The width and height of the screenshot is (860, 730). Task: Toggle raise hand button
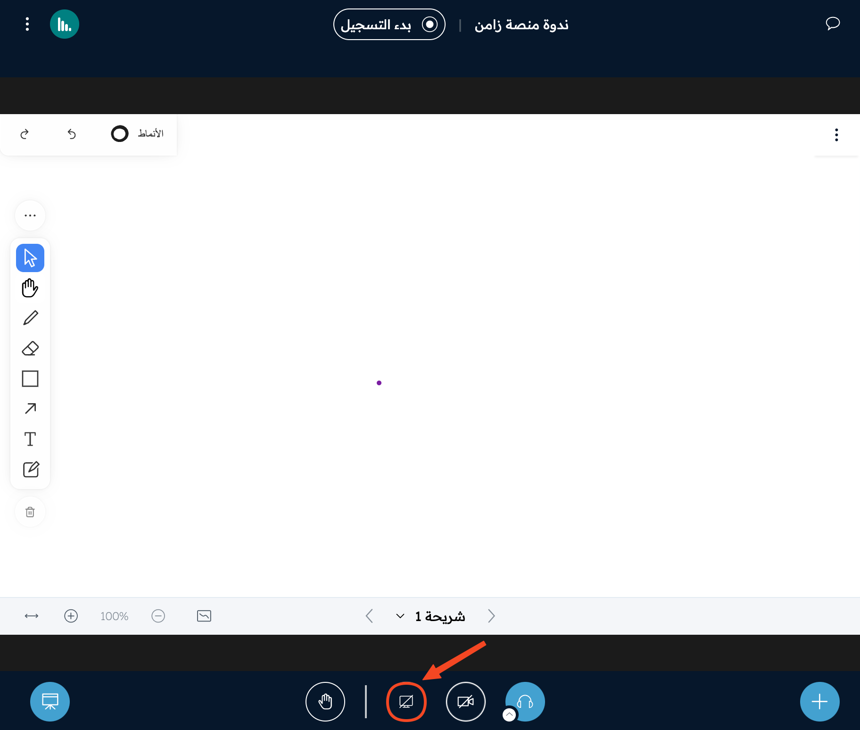tap(325, 702)
